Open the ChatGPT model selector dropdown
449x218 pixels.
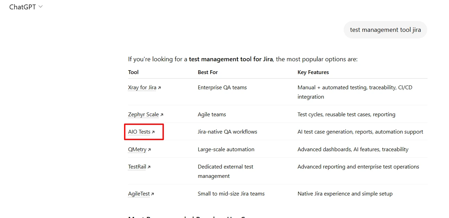point(26,7)
